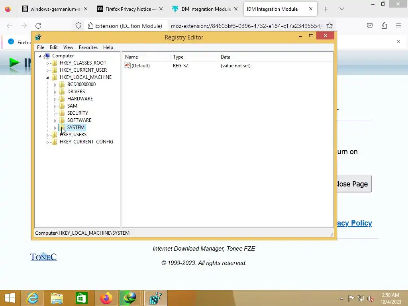408x306 pixels.
Task: Click the '(value not set)' data cell
Action: (235, 66)
